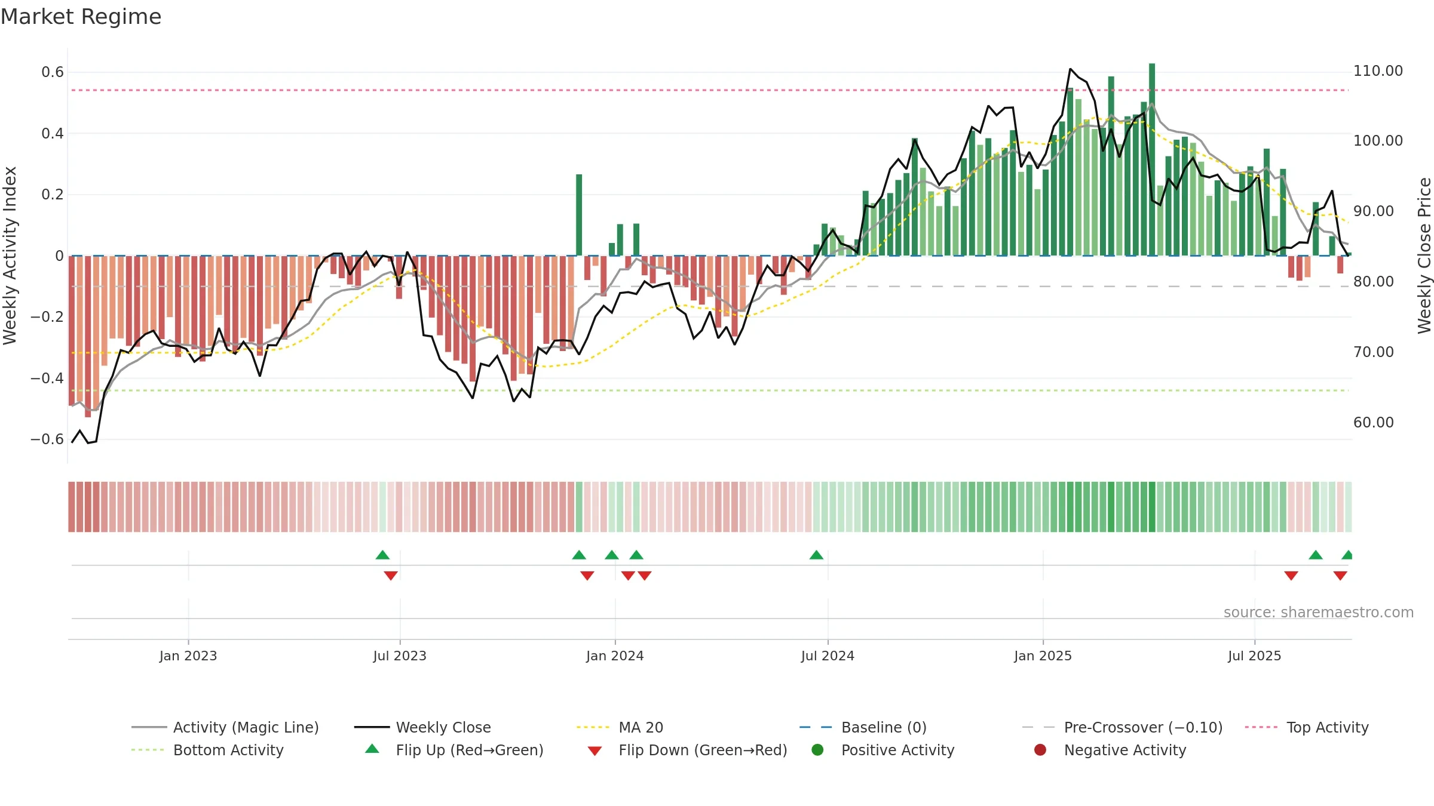Click the Positive Activity green dot legend icon
Screen dimensions: 1434x806
pos(818,750)
